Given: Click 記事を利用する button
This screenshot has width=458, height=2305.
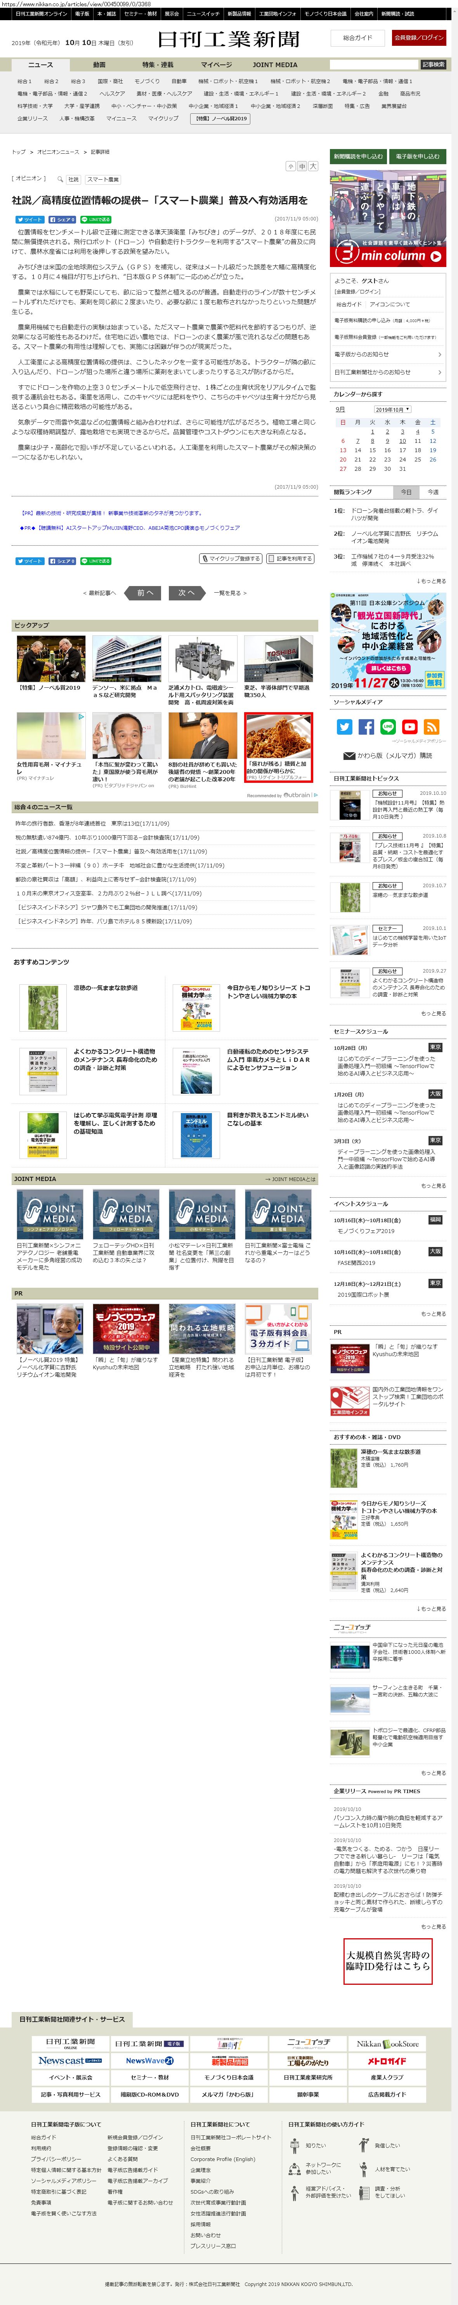Looking at the screenshot, I should point(291,558).
